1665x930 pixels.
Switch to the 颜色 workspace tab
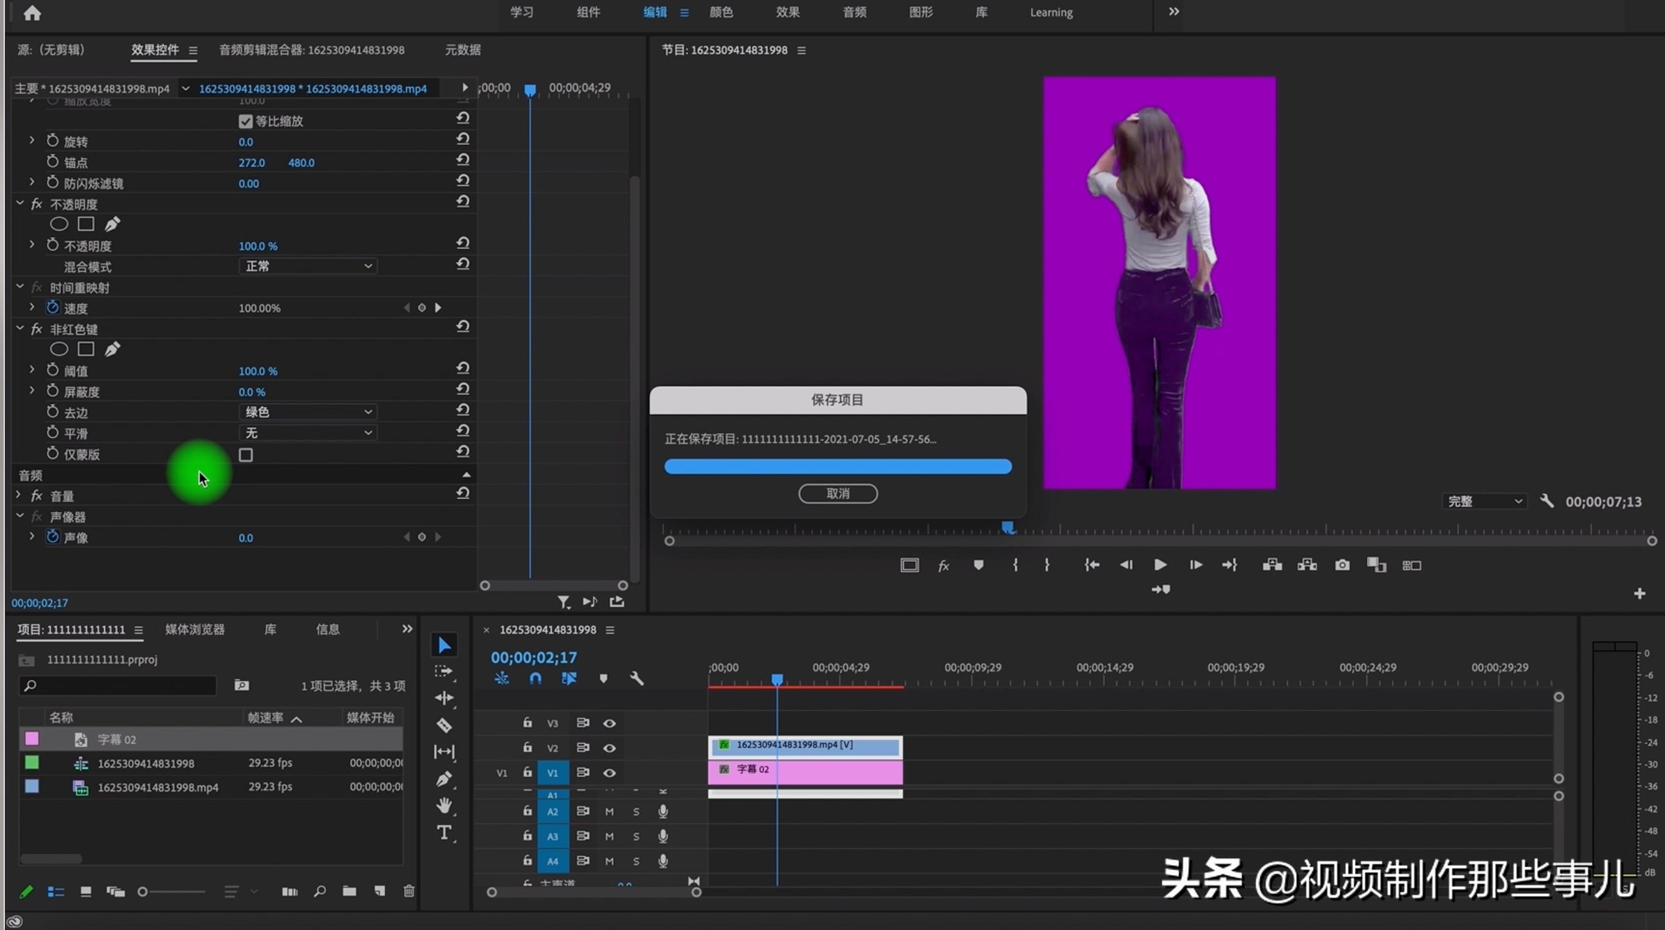coord(721,12)
